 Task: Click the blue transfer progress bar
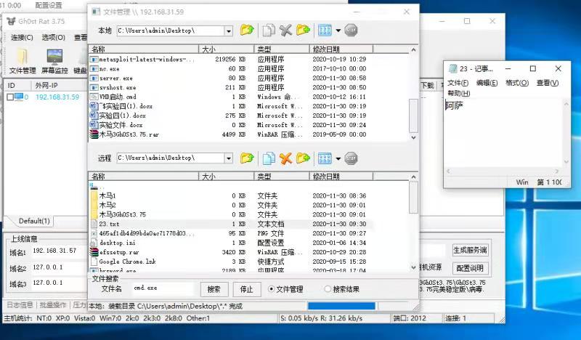pyautogui.click(x=341, y=306)
